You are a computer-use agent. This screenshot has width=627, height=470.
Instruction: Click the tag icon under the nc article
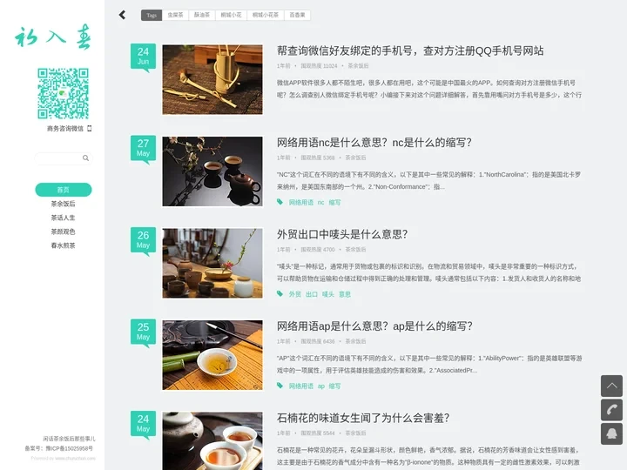coord(280,202)
